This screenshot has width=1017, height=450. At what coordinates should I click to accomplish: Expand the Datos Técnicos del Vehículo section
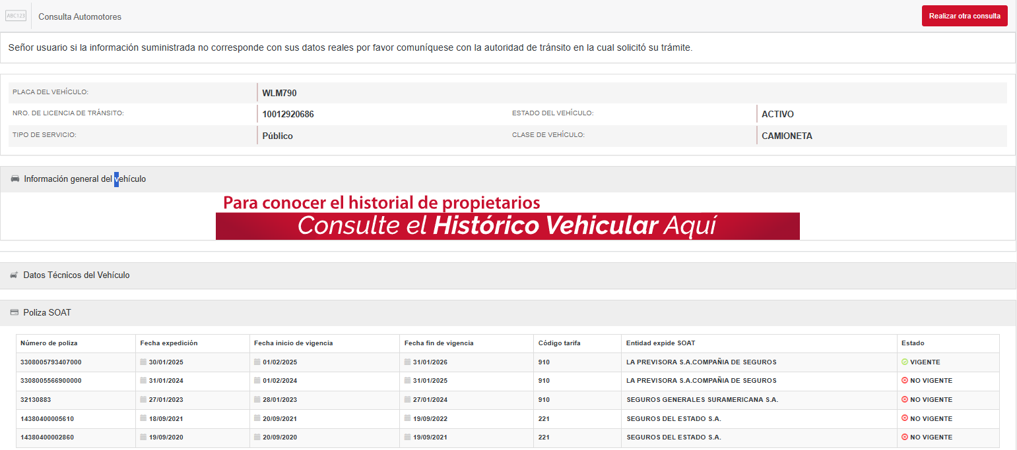tap(77, 275)
